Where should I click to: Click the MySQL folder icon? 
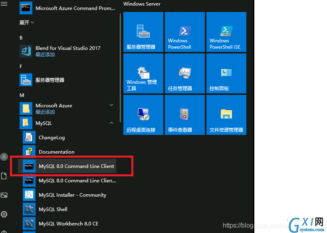click(x=26, y=123)
